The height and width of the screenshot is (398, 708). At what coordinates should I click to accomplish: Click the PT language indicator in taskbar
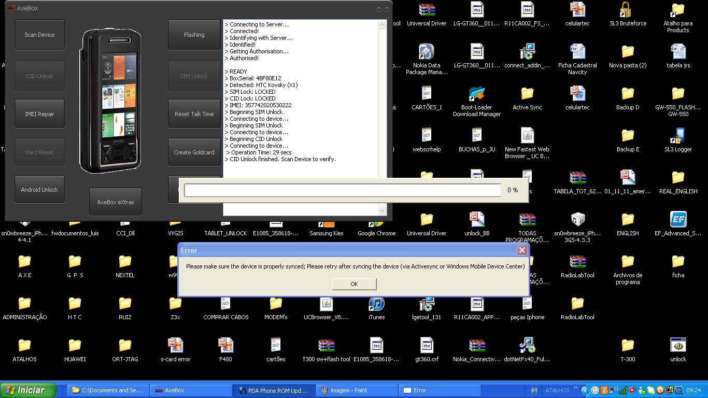click(x=534, y=391)
